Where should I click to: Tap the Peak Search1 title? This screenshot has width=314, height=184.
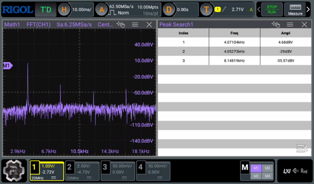176,25
